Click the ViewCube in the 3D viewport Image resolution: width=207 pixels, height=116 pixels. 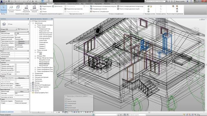(195, 29)
